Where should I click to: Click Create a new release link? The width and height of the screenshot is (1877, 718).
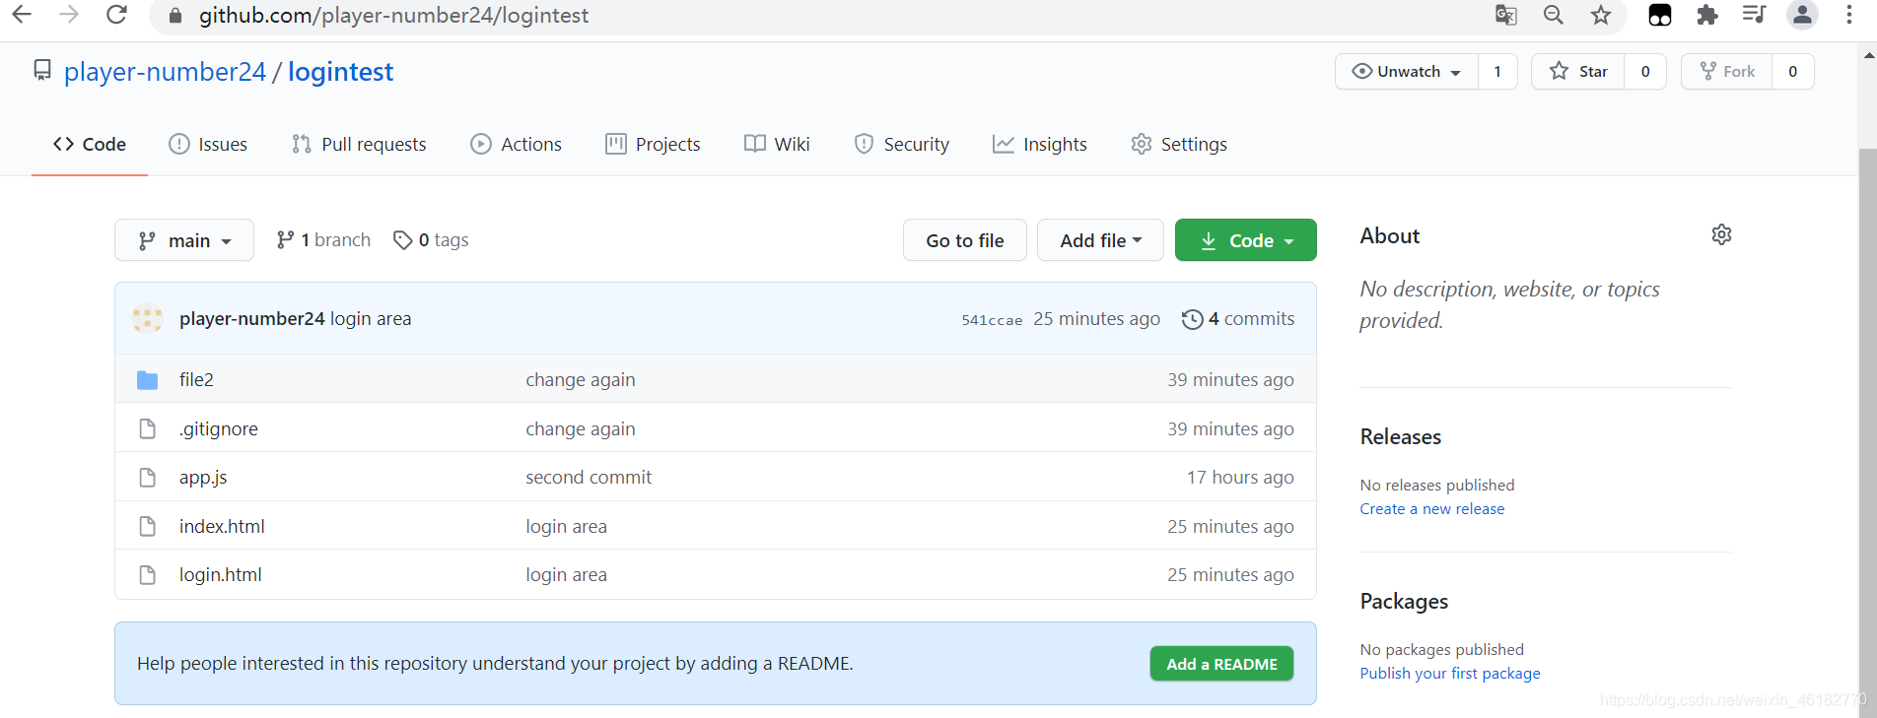[x=1432, y=509]
